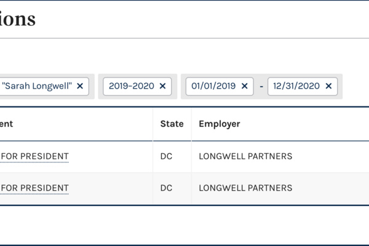The image size is (369, 246).
Task: Clear the 12/31/2020 end date X
Action: coord(328,86)
